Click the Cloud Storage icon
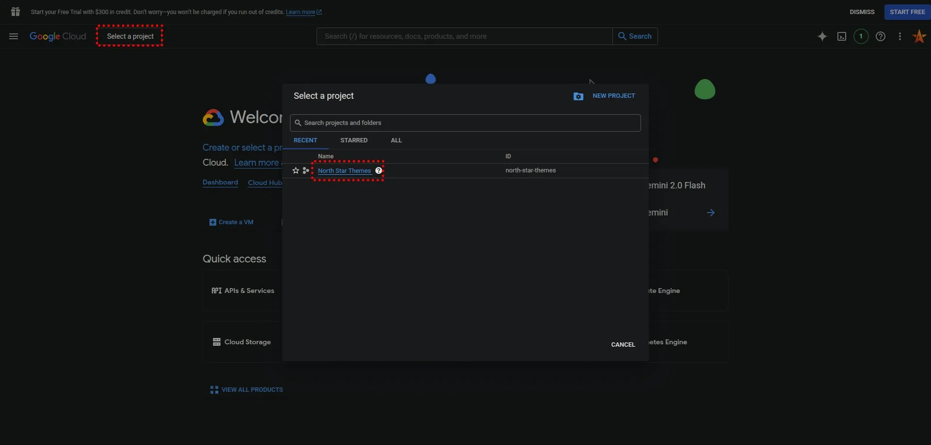931x445 pixels. coord(217,342)
